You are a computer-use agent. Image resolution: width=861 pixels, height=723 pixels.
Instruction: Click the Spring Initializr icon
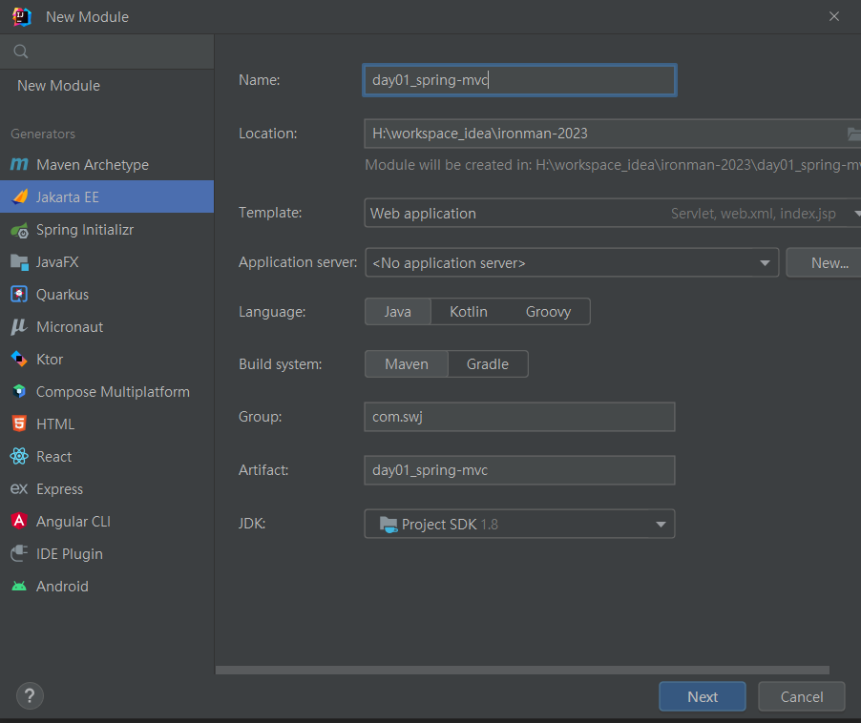(19, 230)
